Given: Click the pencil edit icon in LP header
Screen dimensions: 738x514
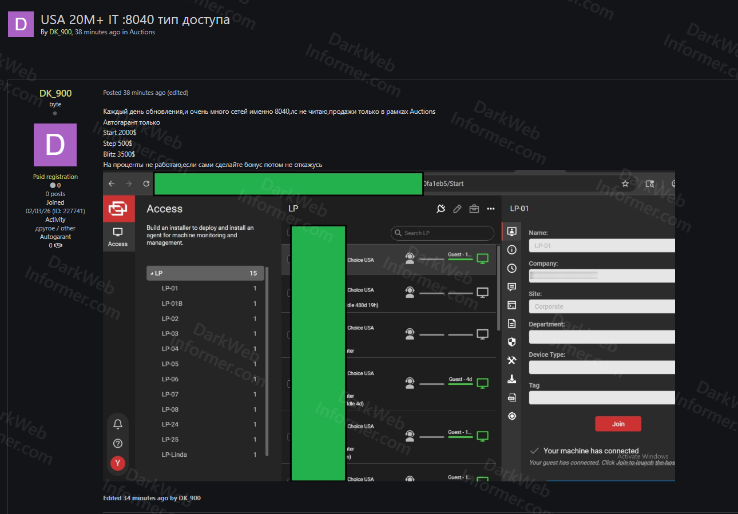Looking at the screenshot, I should click(x=457, y=209).
